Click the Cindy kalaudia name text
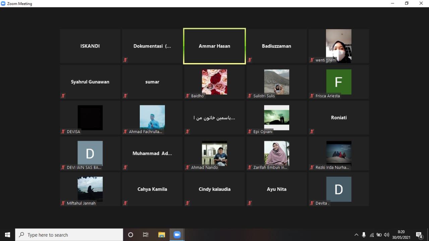 [214, 189]
